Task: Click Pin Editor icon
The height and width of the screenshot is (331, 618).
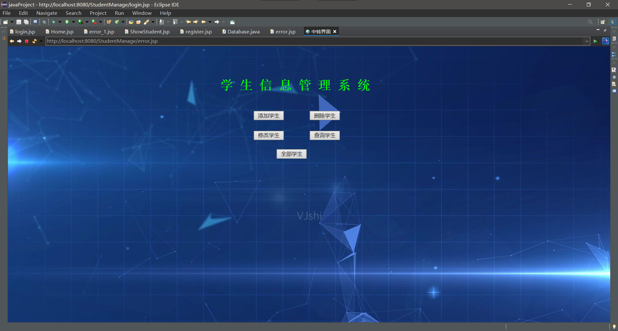Action: (x=232, y=22)
